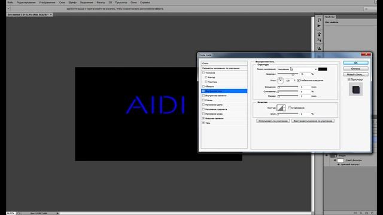Enable the Наложение градиента checkbox

pyautogui.click(x=203, y=109)
